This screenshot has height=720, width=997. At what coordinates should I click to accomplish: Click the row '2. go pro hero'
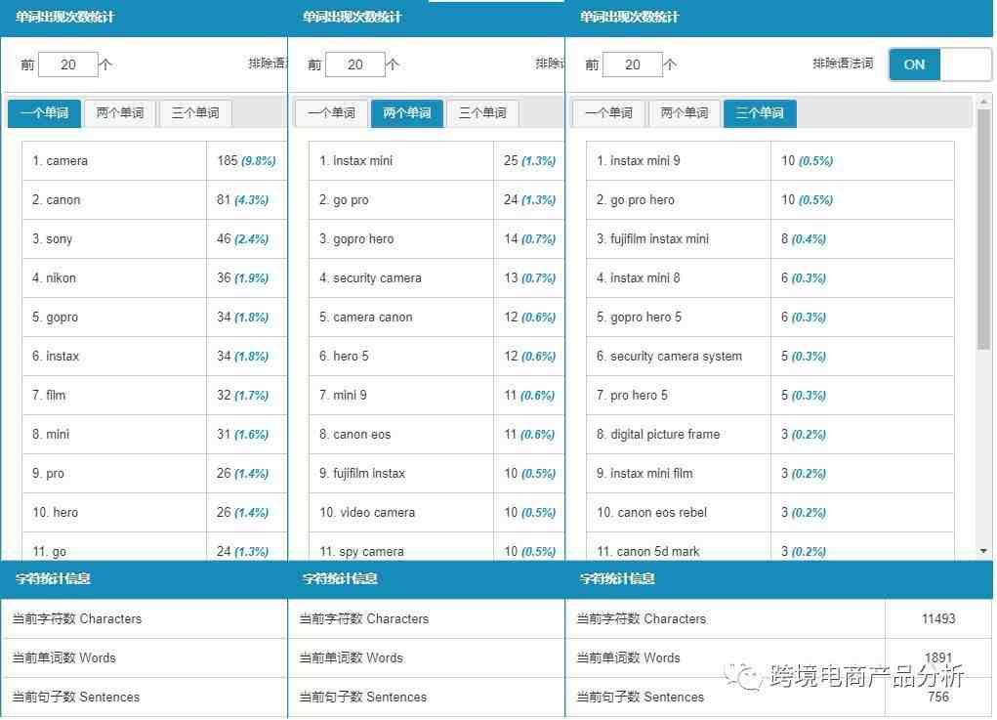coord(770,199)
